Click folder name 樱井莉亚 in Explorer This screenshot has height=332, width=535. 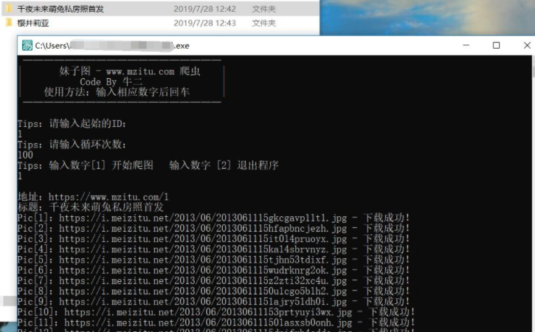click(33, 23)
